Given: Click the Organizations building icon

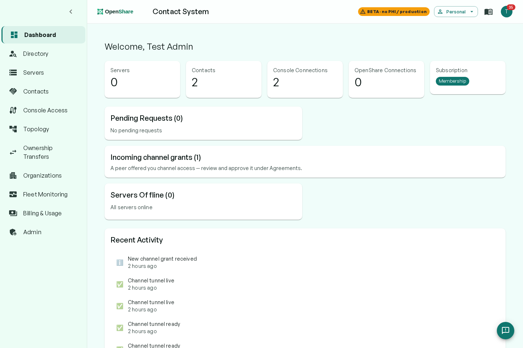Looking at the screenshot, I should coord(13,175).
